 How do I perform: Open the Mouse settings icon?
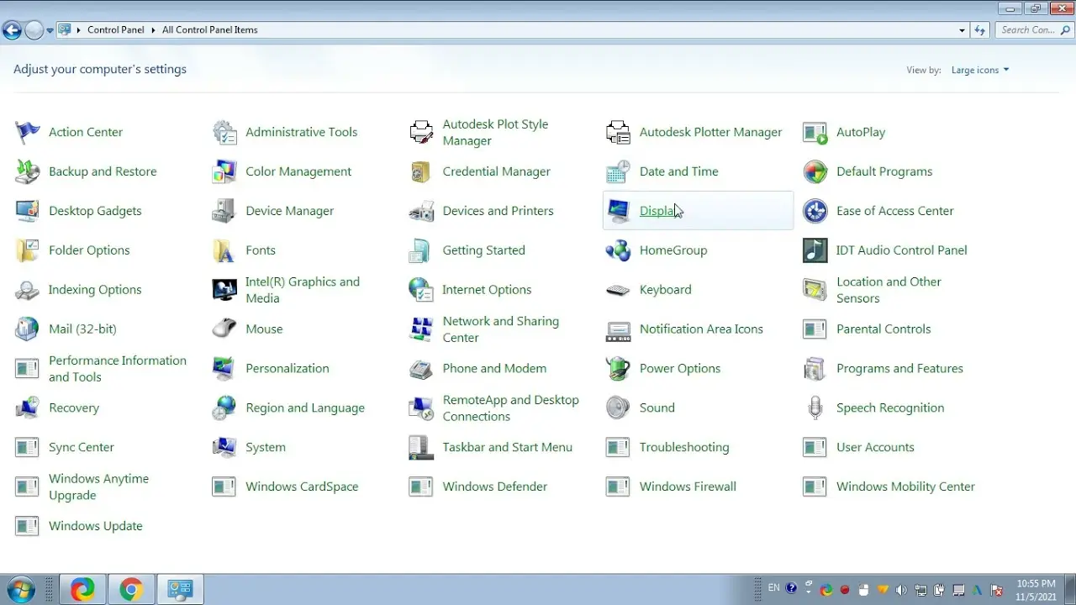click(224, 329)
